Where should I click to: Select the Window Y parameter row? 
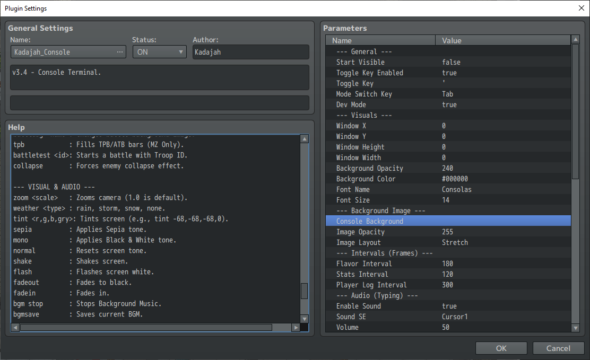(x=448, y=137)
